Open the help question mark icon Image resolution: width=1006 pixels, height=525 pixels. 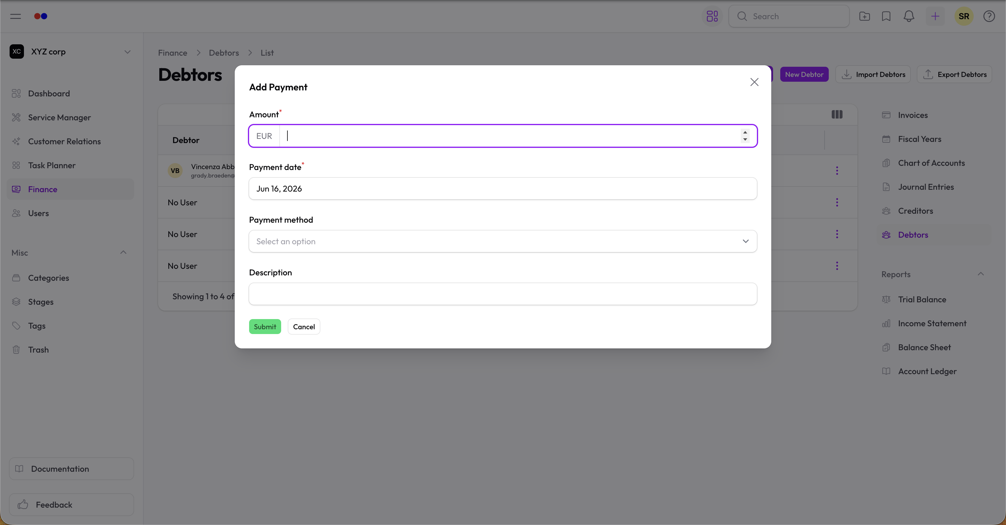989,16
